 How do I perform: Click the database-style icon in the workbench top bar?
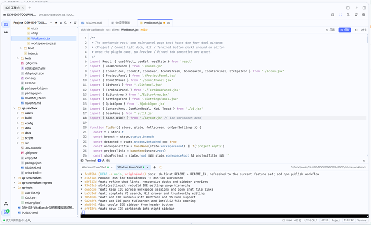tap(333, 15)
